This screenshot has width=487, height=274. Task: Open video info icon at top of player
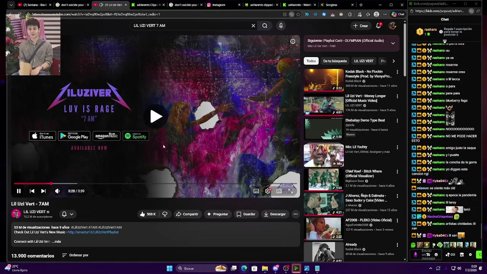click(293, 41)
